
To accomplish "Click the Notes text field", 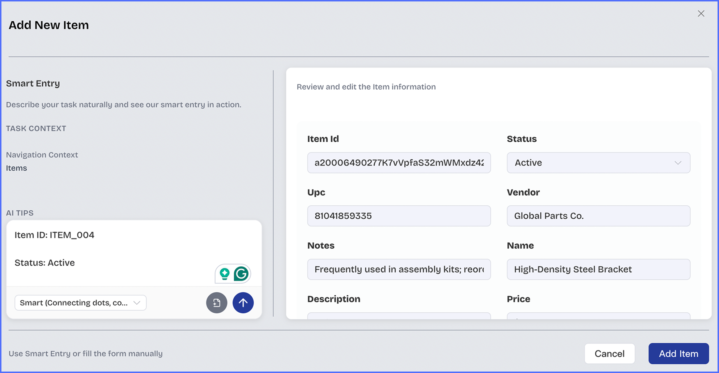I will [x=399, y=269].
